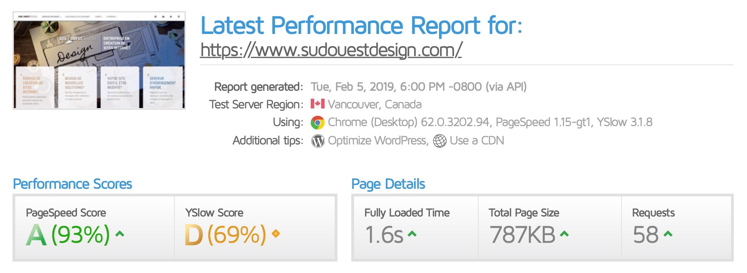Viewport: 747px width, 273px height.
Task: Click green arrow next to PageSpeed score
Action: (x=120, y=234)
